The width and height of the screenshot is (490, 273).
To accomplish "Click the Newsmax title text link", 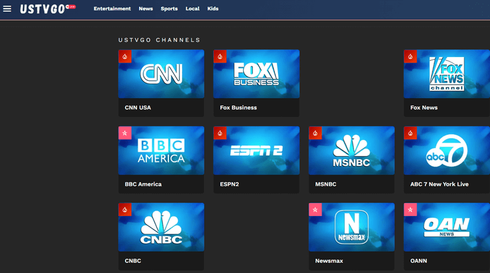I will [329, 261].
